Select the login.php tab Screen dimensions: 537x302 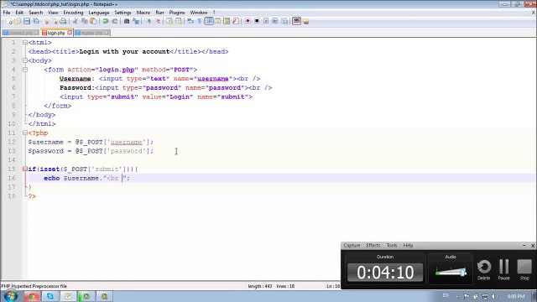click(56, 33)
